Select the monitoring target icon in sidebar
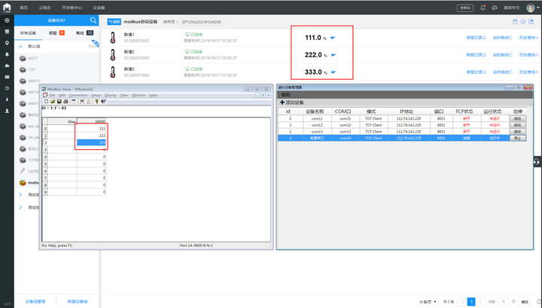This screenshot has width=542, height=308. click(x=7, y=20)
